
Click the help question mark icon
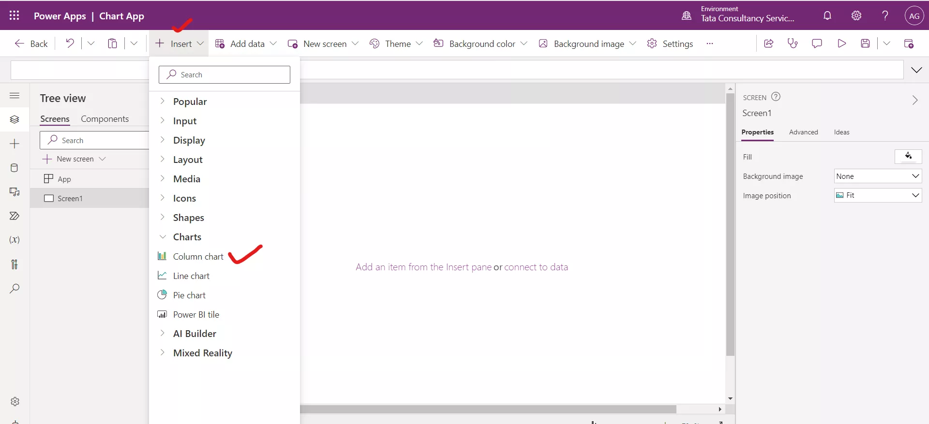pyautogui.click(x=885, y=15)
